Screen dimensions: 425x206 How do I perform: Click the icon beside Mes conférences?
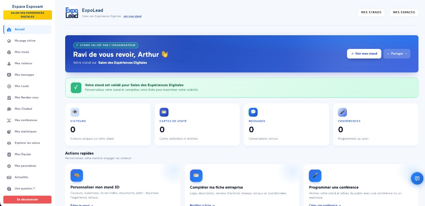(x=9, y=121)
